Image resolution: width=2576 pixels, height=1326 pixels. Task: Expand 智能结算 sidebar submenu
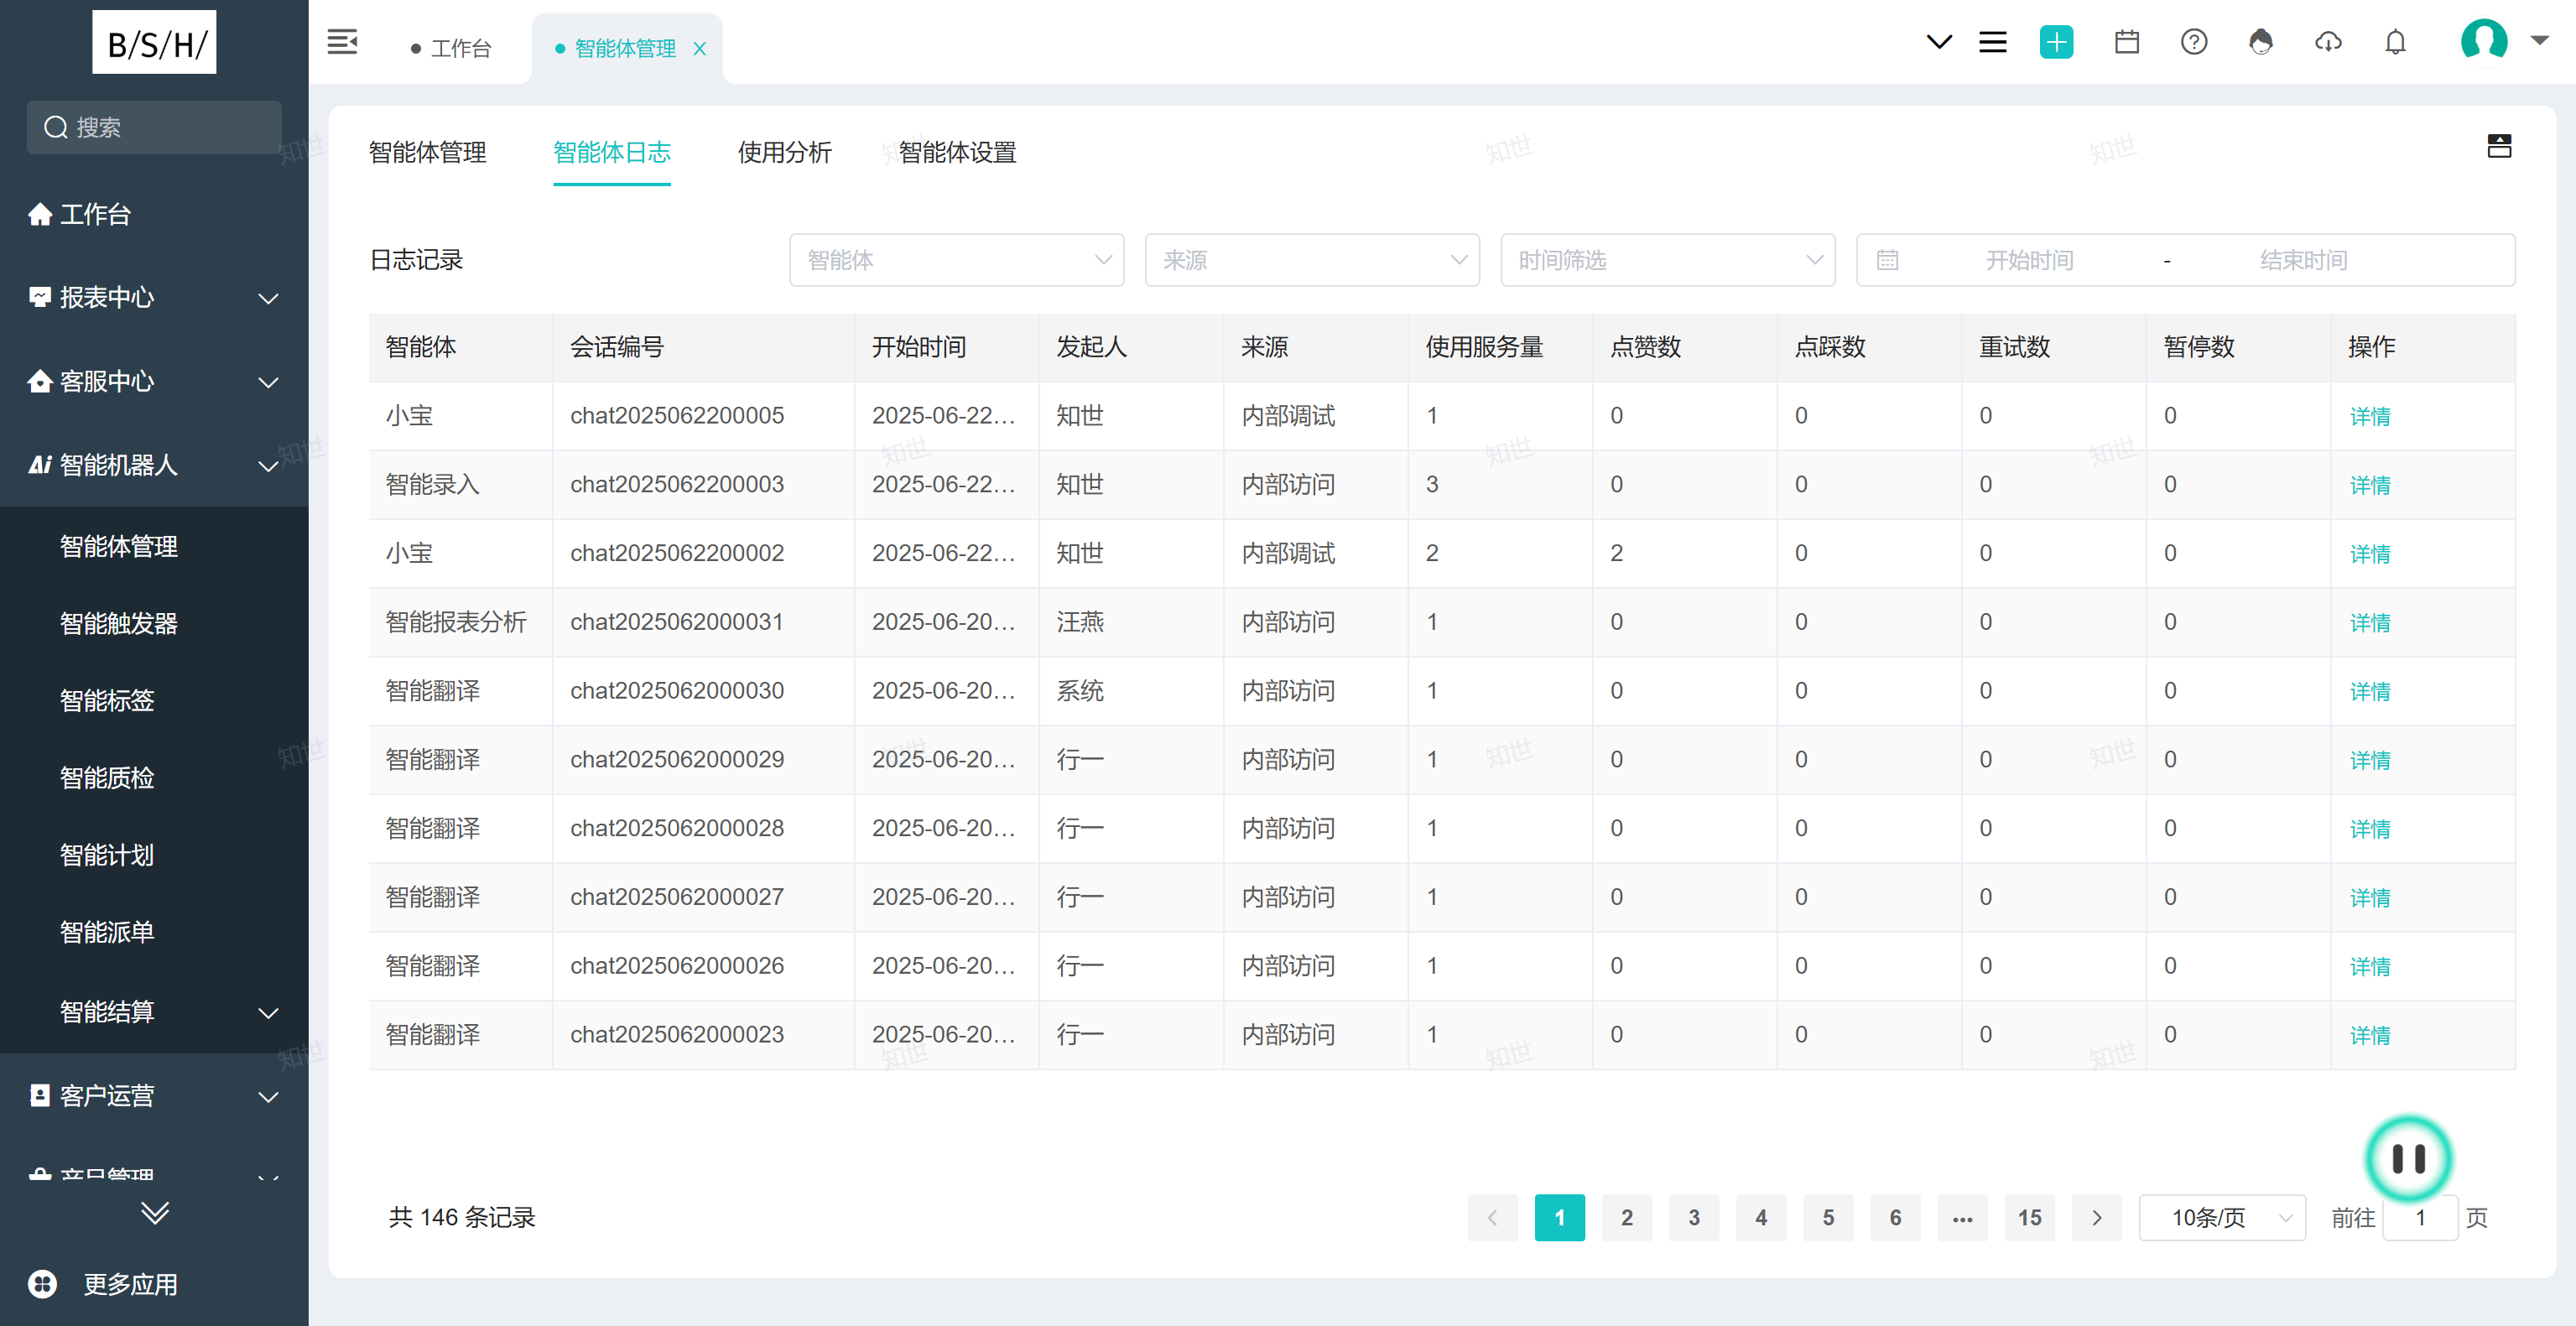point(154,1012)
